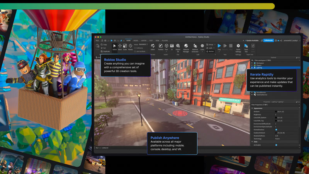Open the Lock dropdown arrow
This screenshot has height=174, width=309.
pos(214,48)
